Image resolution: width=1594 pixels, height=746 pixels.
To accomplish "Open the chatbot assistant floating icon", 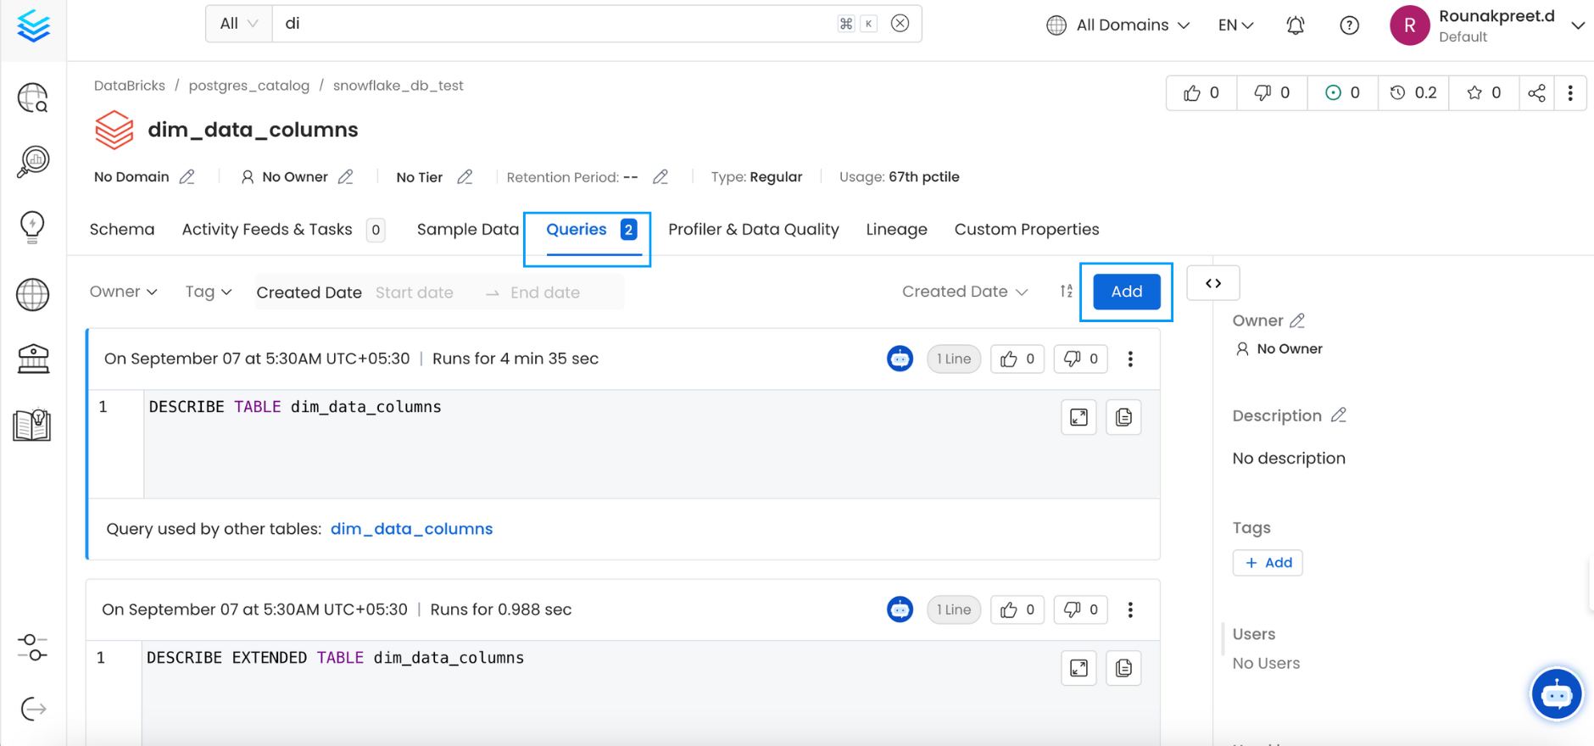I will click(x=1556, y=694).
